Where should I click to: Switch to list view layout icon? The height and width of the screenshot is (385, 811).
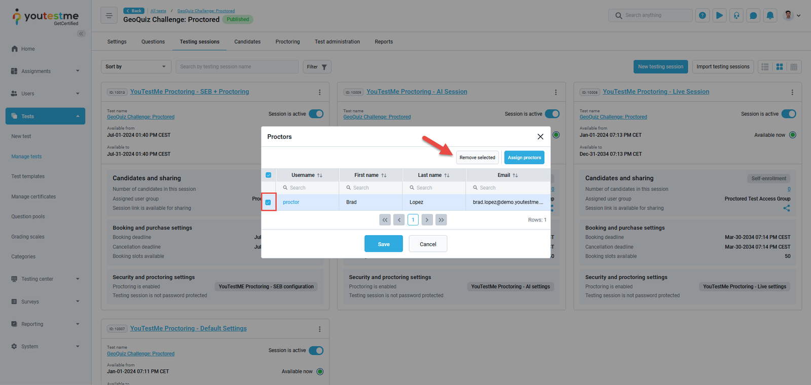click(x=765, y=67)
